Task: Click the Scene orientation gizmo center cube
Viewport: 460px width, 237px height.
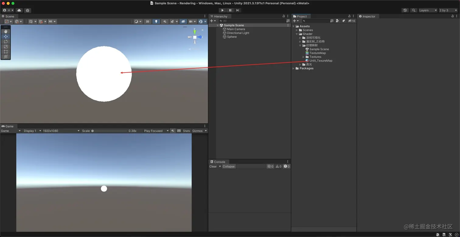Action: pos(195,37)
